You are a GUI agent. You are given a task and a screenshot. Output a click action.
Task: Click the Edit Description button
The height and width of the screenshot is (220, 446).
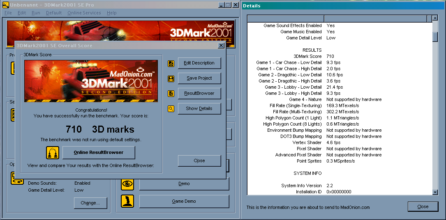(199, 63)
